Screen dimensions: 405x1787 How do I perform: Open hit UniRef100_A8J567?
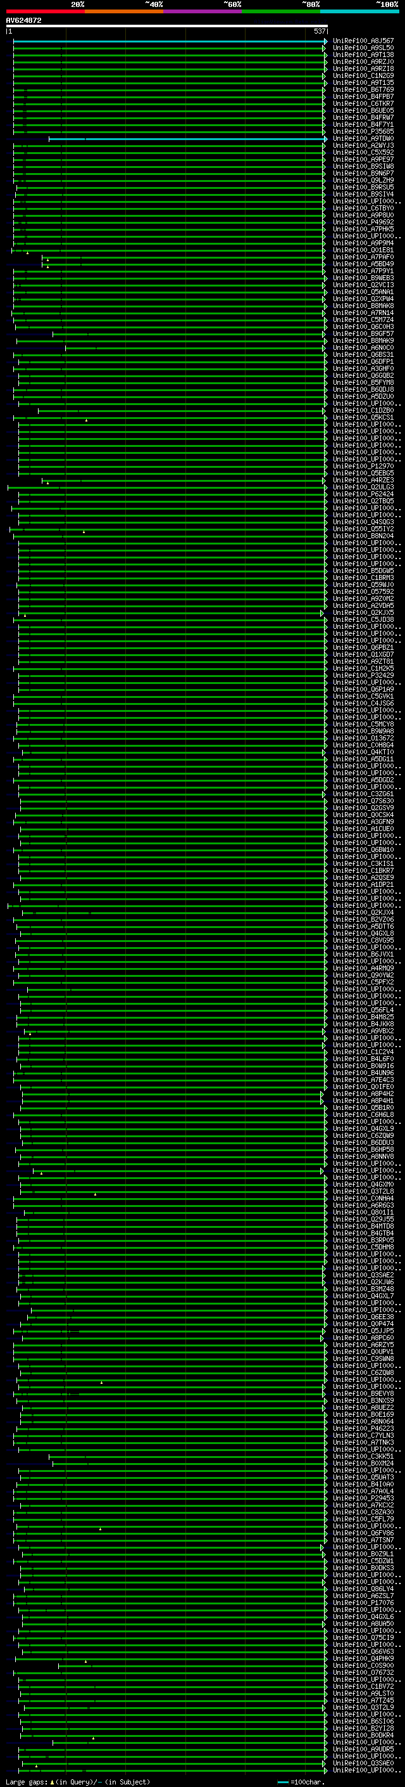tap(363, 42)
